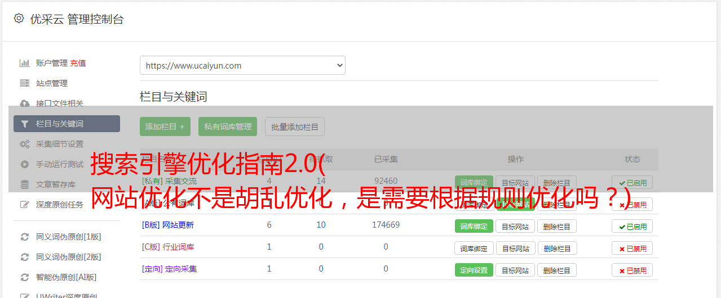This screenshot has height=298, width=721.
Task: Toggle 已启用 status of 网站更新 row
Action: click(632, 226)
